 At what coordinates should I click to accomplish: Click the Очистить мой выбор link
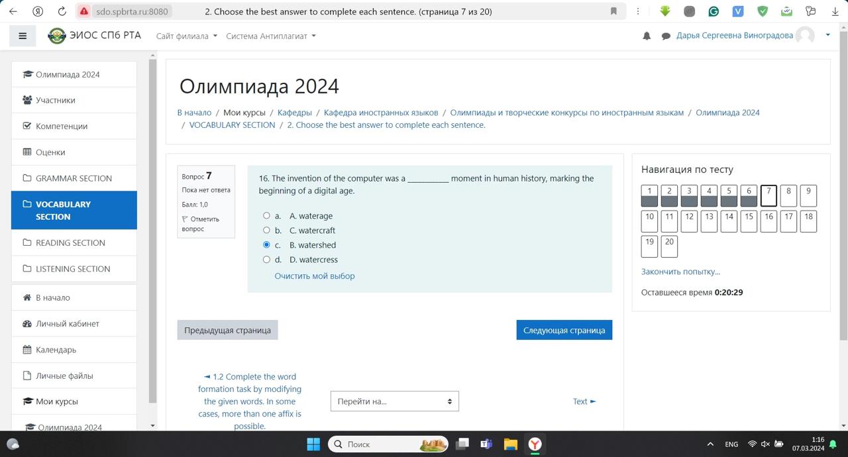pos(315,276)
